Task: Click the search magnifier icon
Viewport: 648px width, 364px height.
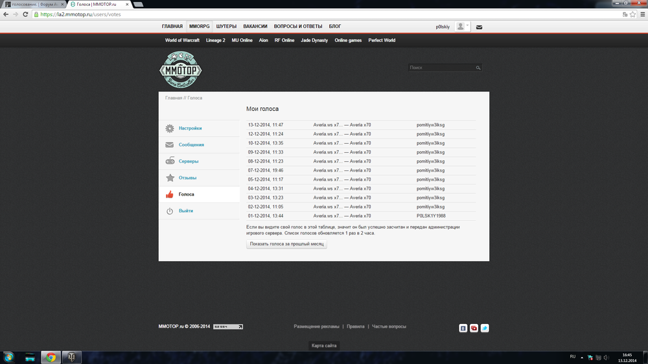Action: pyautogui.click(x=478, y=67)
